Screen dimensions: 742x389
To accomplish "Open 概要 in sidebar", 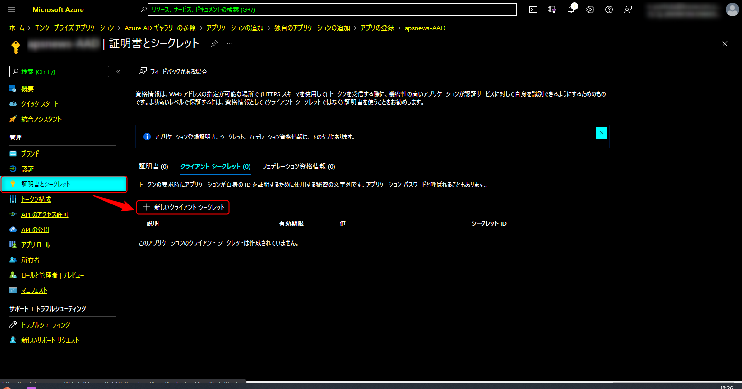I will 28,89.
